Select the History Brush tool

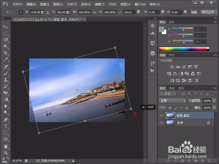pyautogui.click(x=6, y=86)
